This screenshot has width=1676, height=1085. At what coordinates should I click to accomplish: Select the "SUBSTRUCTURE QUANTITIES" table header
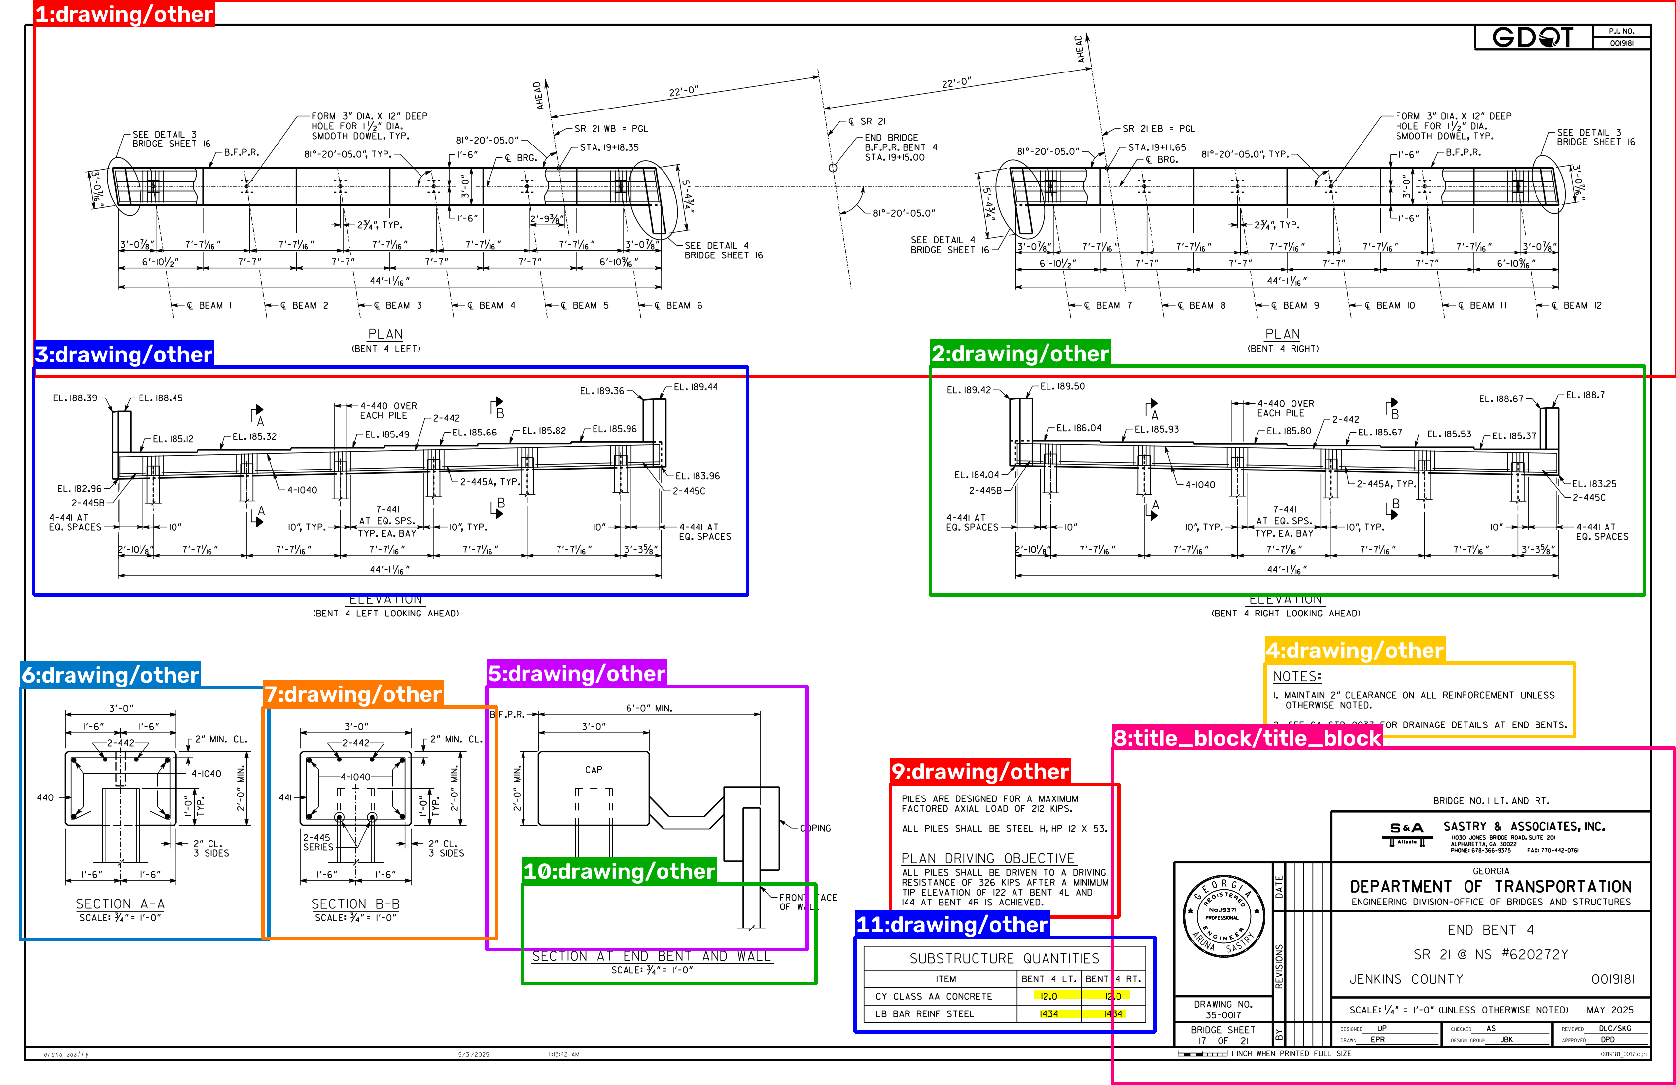tap(1004, 958)
